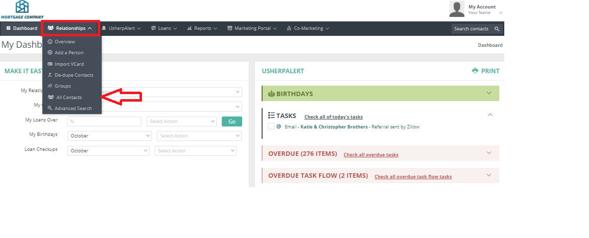Viewport: 589px width, 238px height.
Task: Click the green Go button
Action: pyautogui.click(x=232, y=121)
